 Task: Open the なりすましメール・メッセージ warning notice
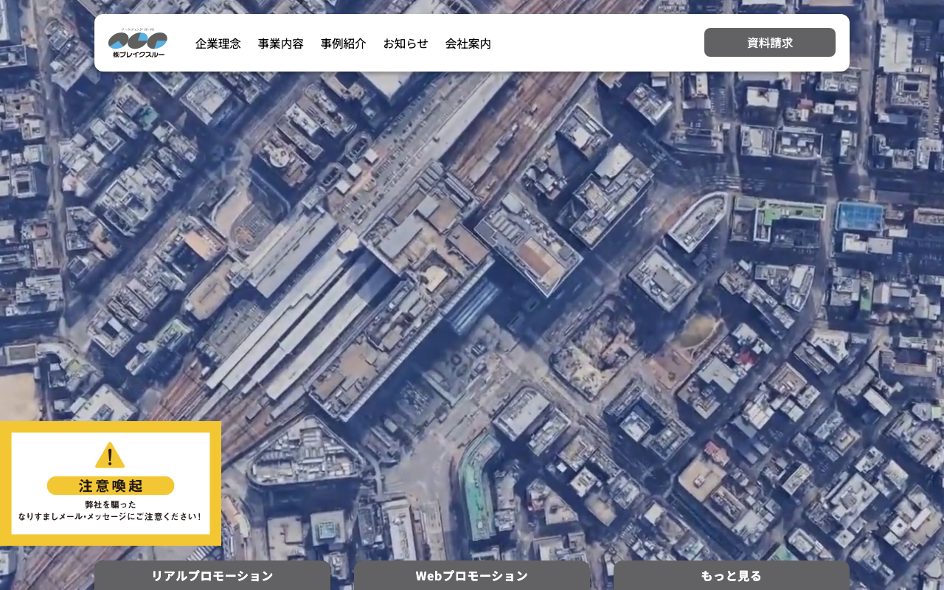point(111,517)
